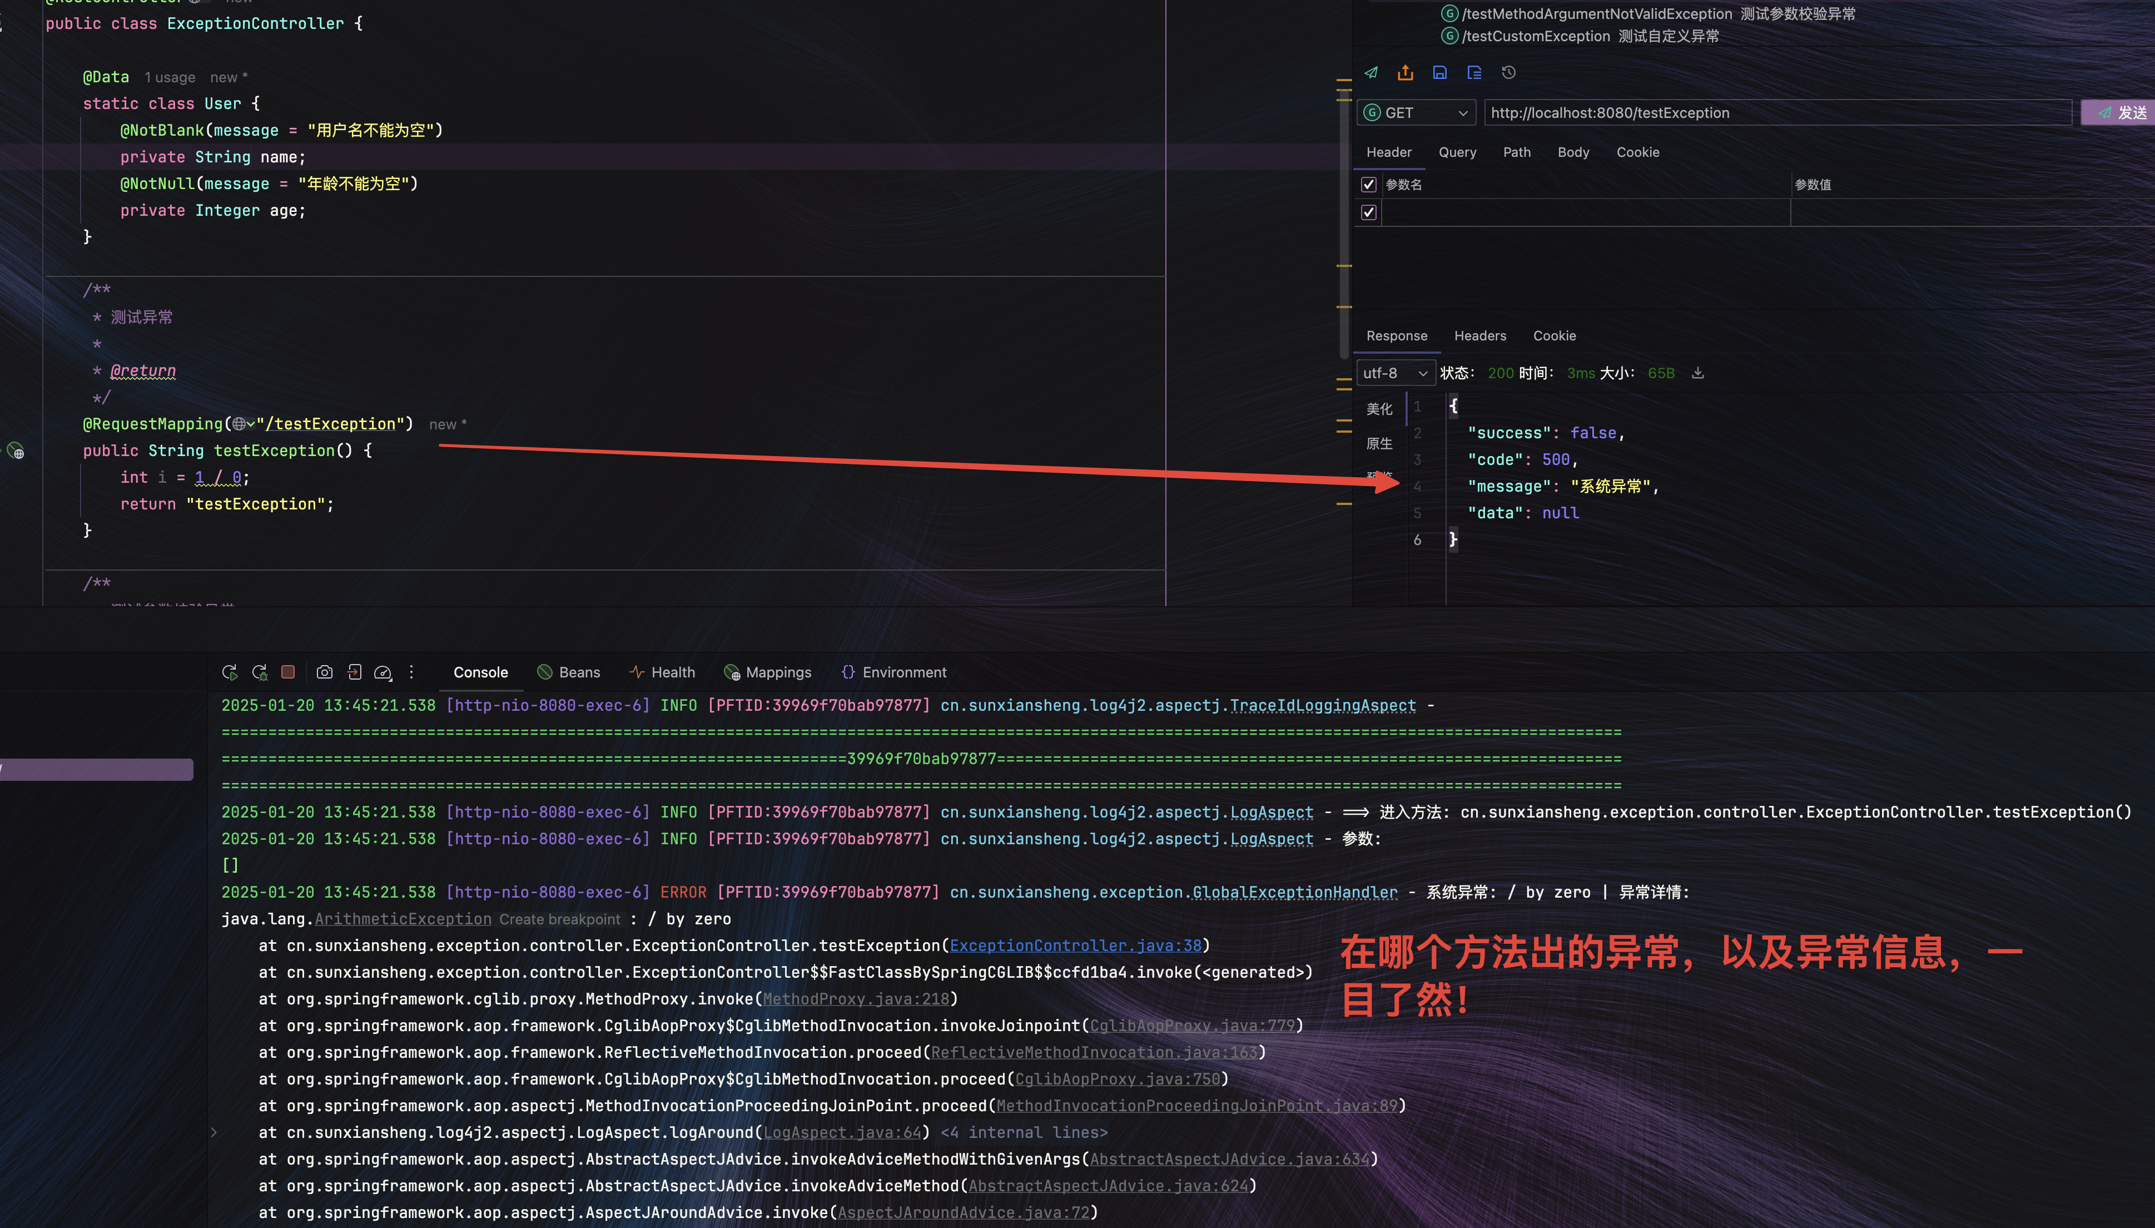The height and width of the screenshot is (1228, 2155).
Task: Click the globe icon inside RequestMapping annotation
Action: tap(240, 424)
